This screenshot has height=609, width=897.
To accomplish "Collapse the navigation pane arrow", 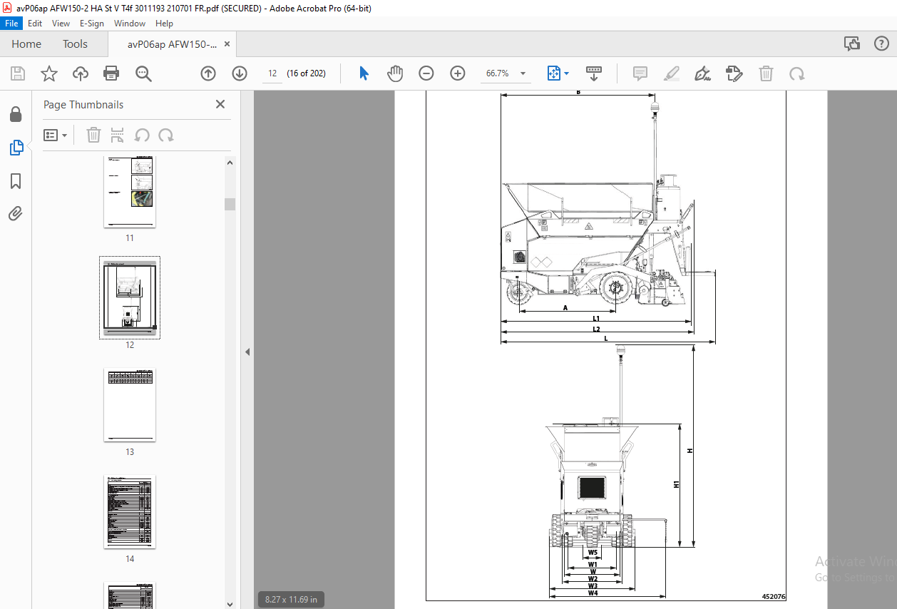I will pyautogui.click(x=247, y=352).
